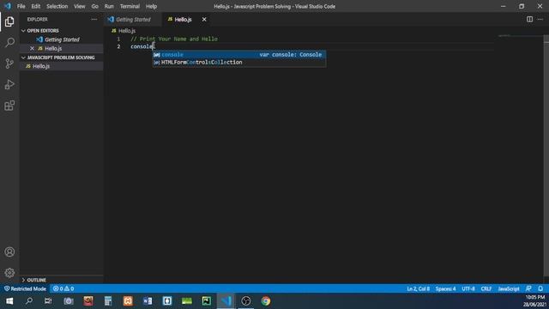Click the comment on line 1
Image resolution: width=549 pixels, height=309 pixels.
tap(174, 39)
